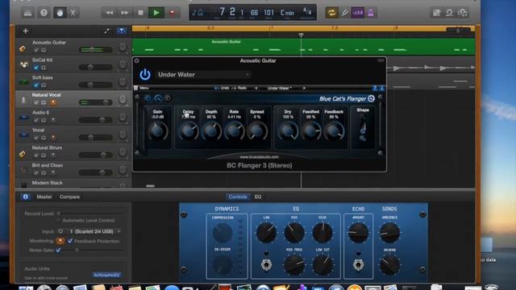Stop playback
Screen dimensions: 516x290
click(x=140, y=13)
